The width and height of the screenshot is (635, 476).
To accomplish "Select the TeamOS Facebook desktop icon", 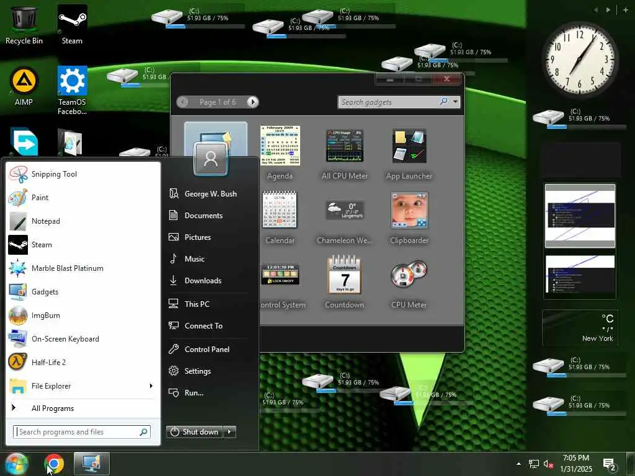I will 72,90.
